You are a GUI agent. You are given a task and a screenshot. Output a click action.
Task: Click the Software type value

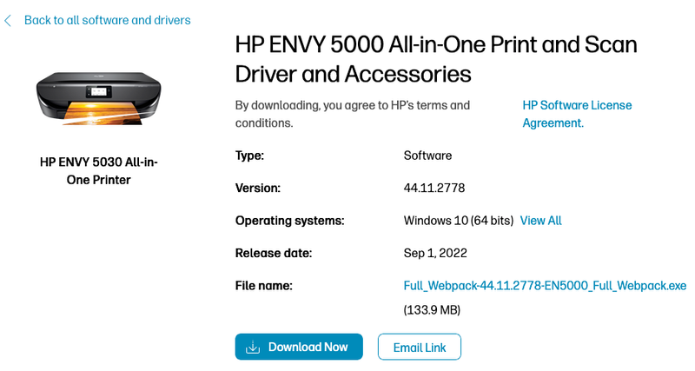427,156
